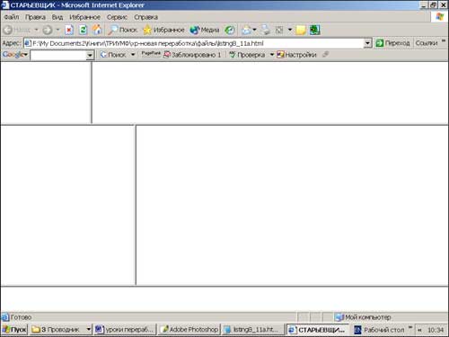The height and width of the screenshot is (337, 449).
Task: Click the Пуск Start button
Action: 14,330
